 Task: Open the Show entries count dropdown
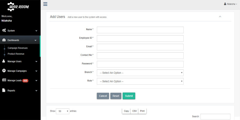(x=63, y=111)
